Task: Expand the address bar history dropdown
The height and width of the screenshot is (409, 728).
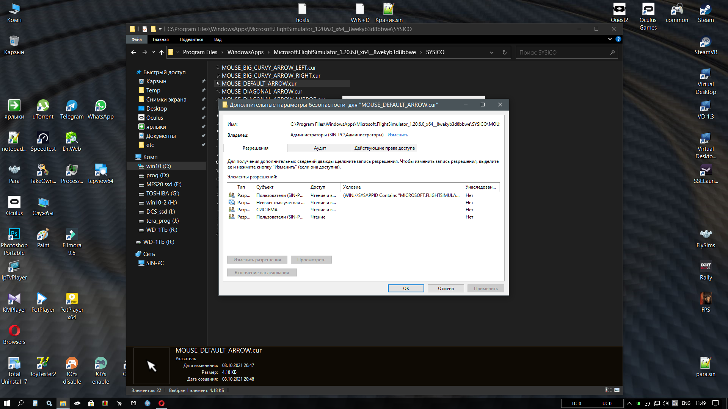Action: coord(492,52)
